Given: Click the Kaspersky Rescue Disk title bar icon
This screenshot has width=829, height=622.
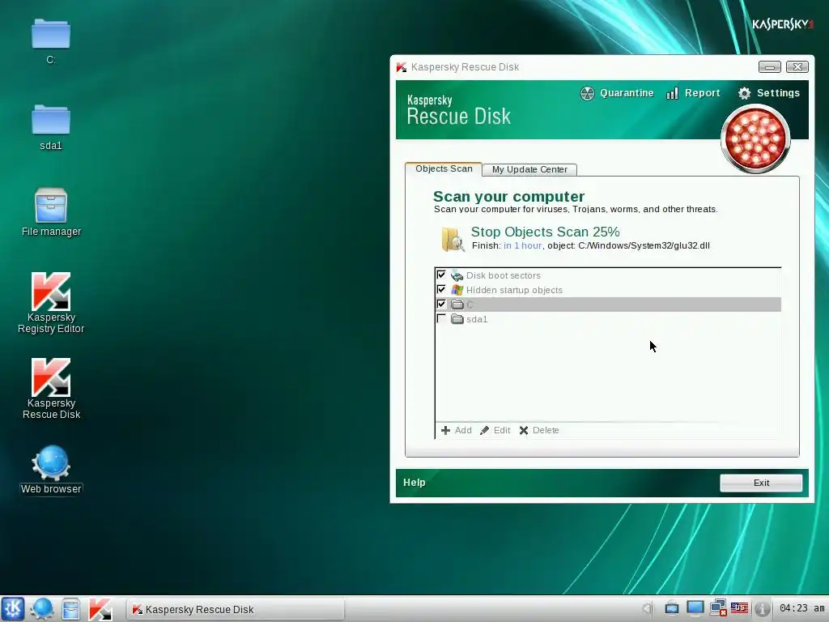Looking at the screenshot, I should click(402, 67).
